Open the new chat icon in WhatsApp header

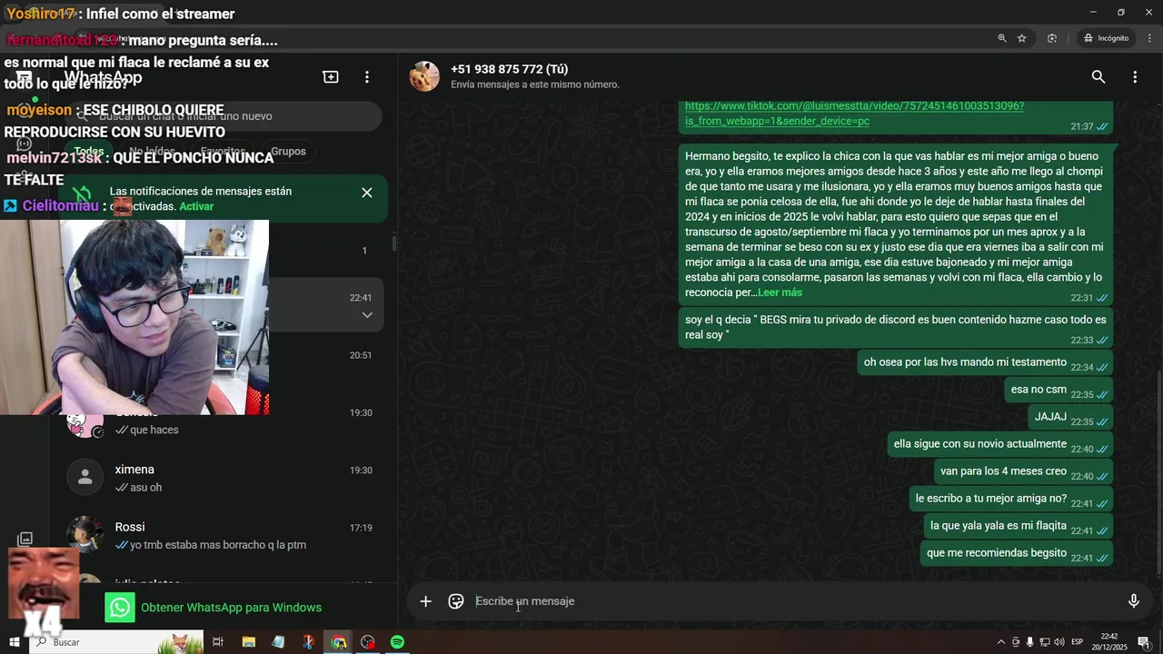[331, 77]
